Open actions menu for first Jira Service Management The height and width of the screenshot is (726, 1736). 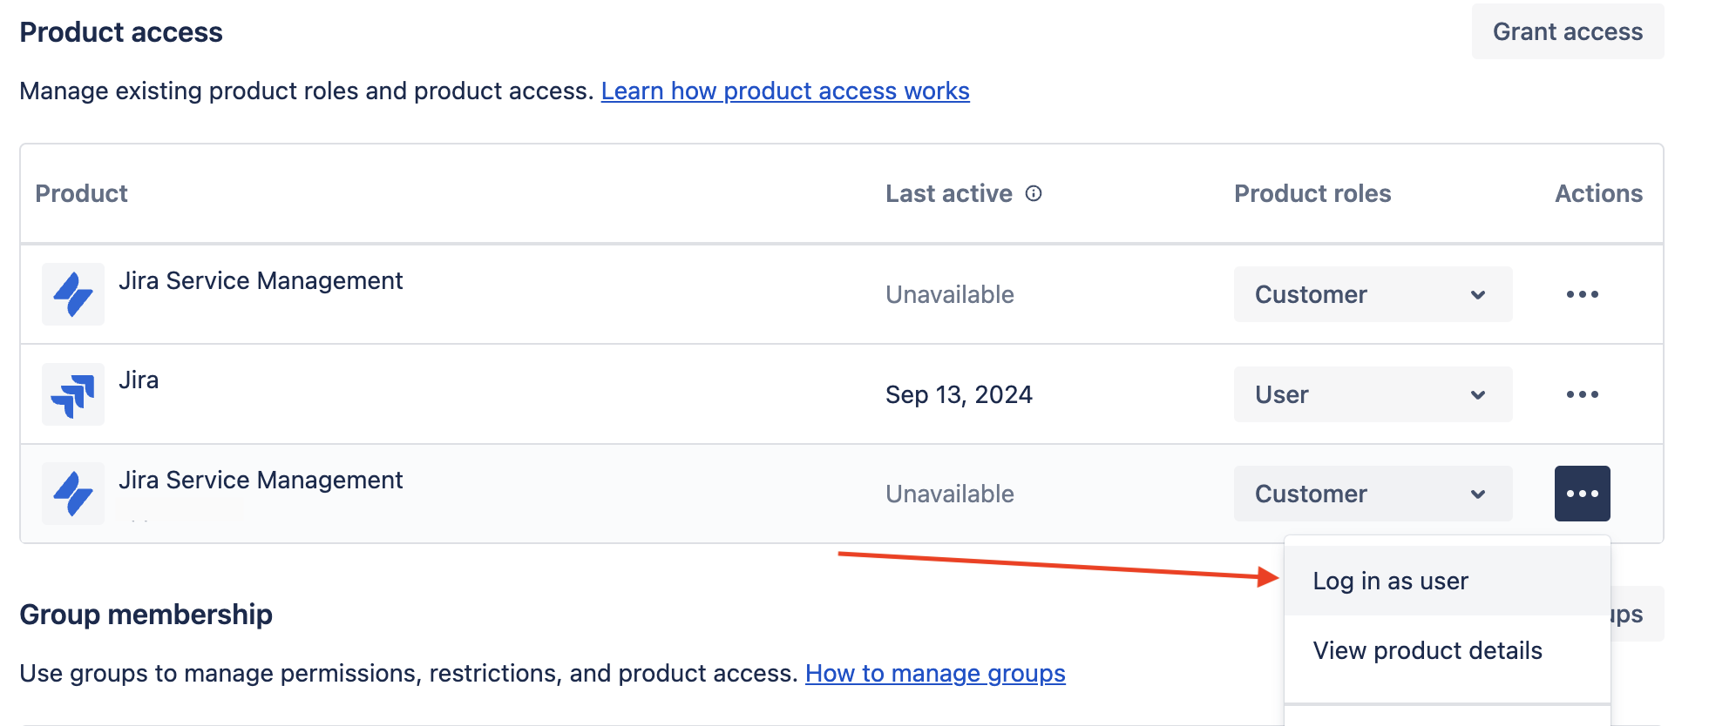click(1582, 294)
